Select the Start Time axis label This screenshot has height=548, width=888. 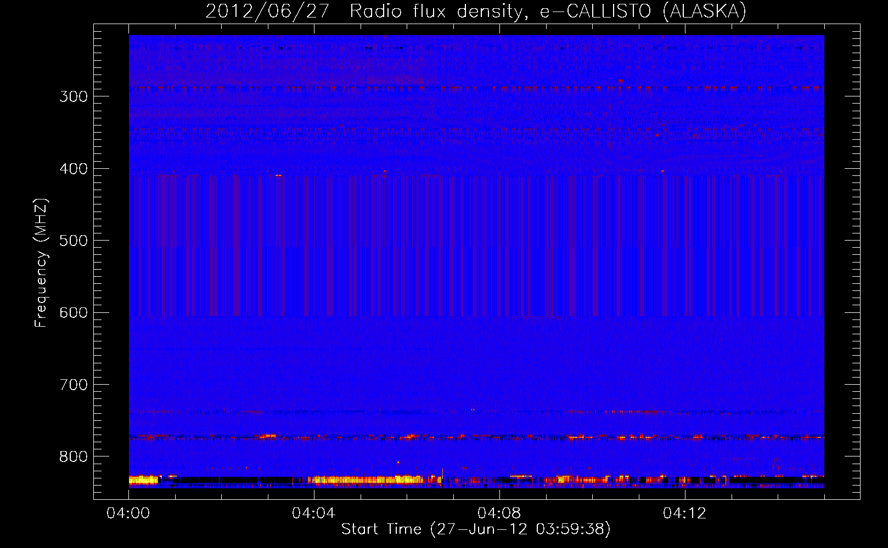[476, 529]
